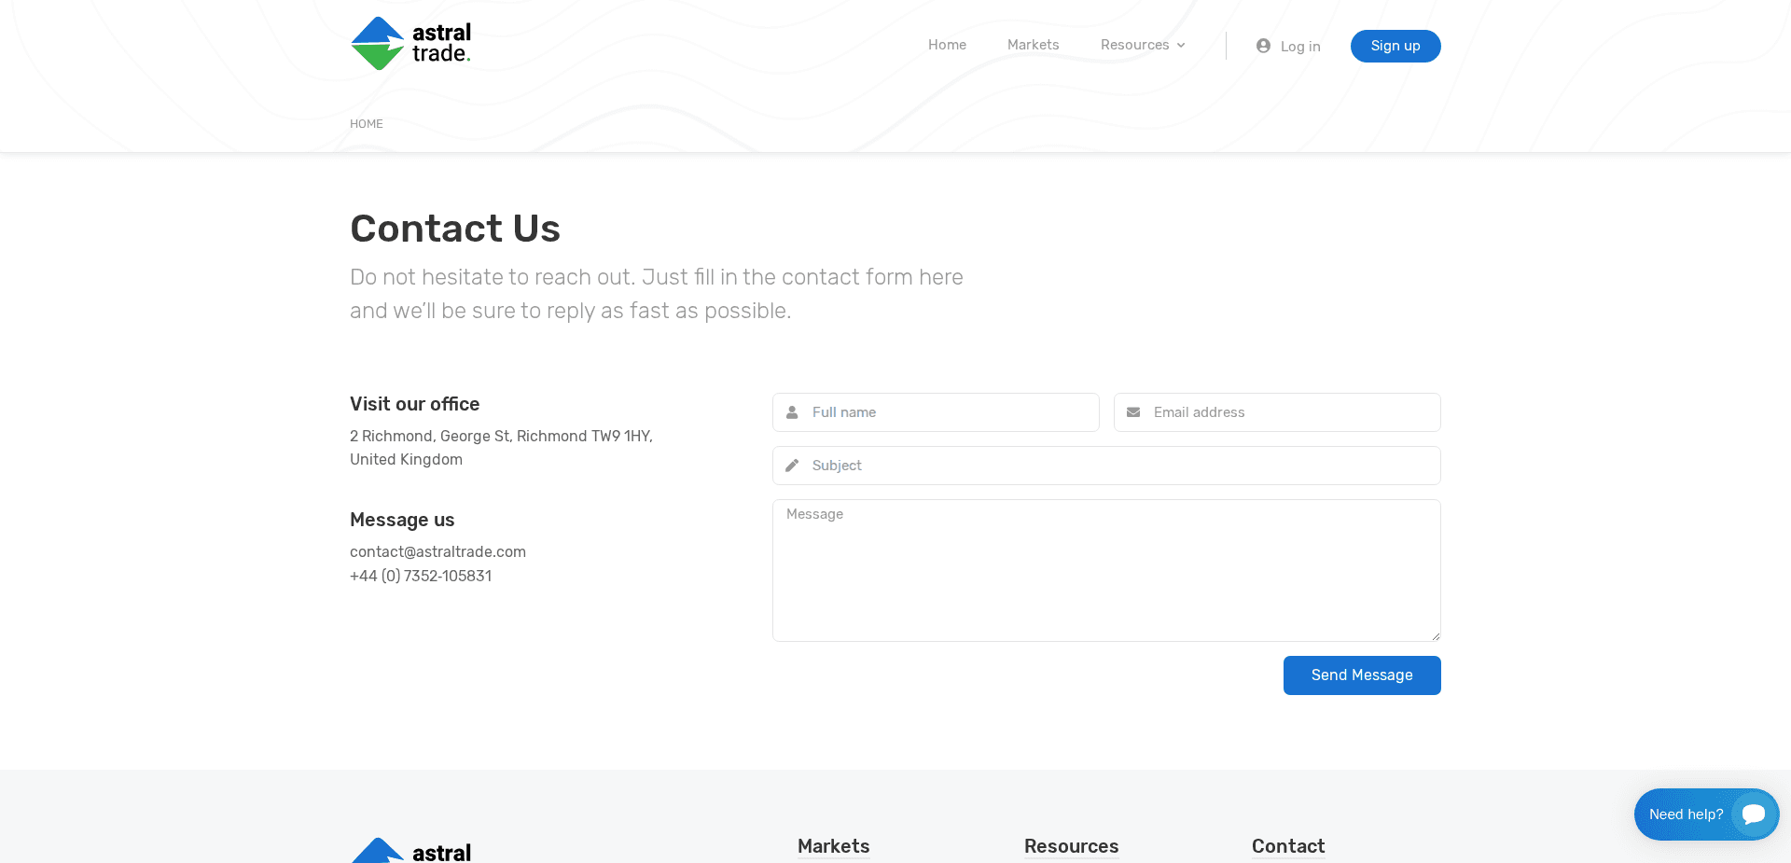
Task: Click the Astral Trade header logo
Action: point(410,43)
